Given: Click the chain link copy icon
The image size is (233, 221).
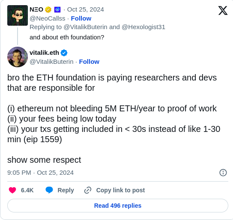Looking at the screenshot, I should (x=88, y=190).
